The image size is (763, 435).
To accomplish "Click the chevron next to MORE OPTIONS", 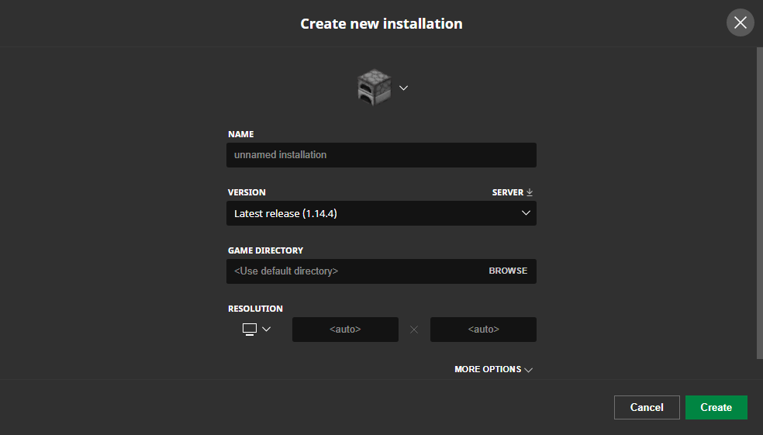I will coord(529,370).
